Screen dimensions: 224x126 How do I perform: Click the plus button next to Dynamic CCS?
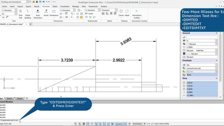coord(129,124)
